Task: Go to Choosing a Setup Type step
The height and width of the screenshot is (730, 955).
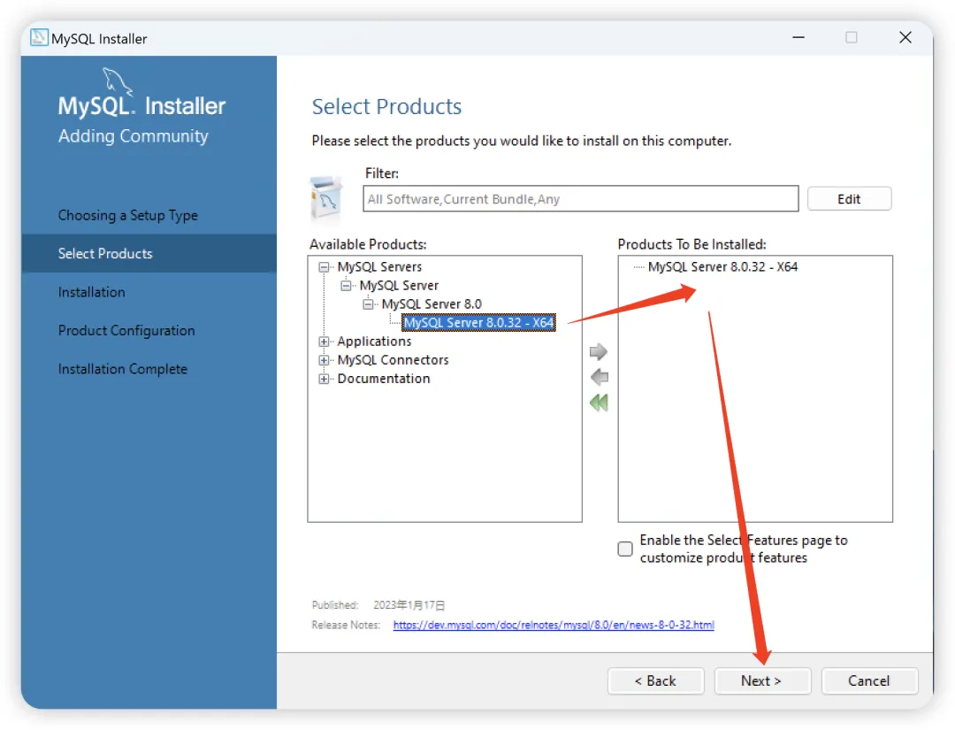Action: pos(128,215)
